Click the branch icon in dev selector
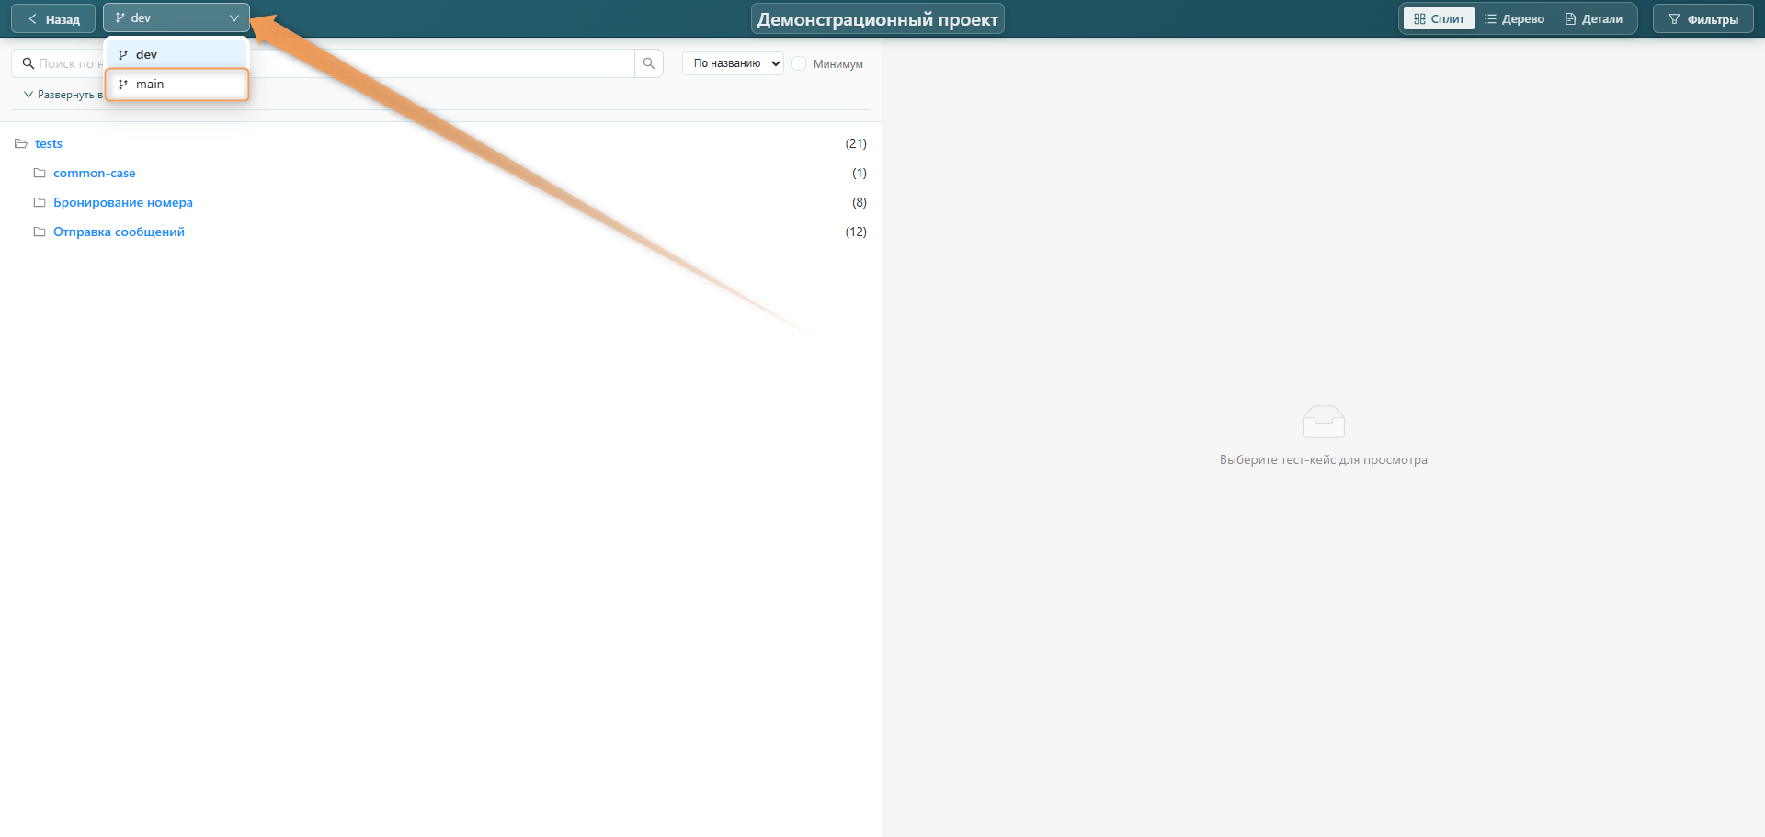Screen dimensions: 1765x837 [120, 18]
